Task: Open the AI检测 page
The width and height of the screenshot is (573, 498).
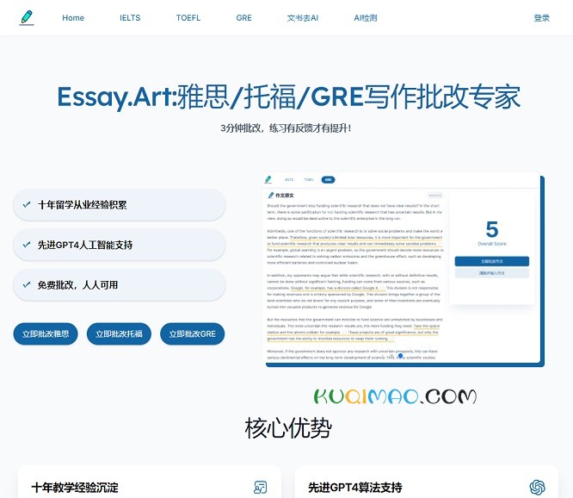Action: click(366, 18)
